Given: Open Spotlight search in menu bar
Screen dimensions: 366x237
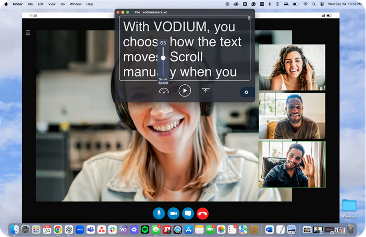Looking at the screenshot, I should (314, 4).
